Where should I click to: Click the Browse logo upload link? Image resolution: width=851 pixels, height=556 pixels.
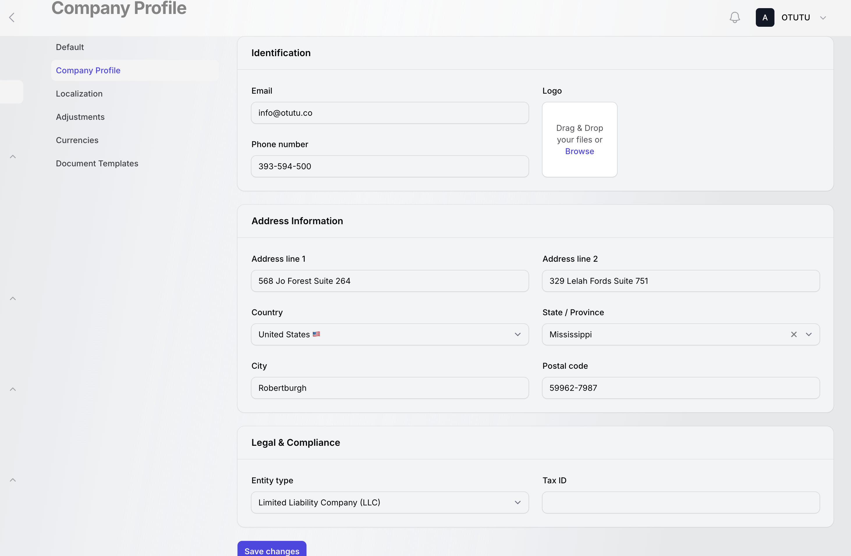(579, 151)
